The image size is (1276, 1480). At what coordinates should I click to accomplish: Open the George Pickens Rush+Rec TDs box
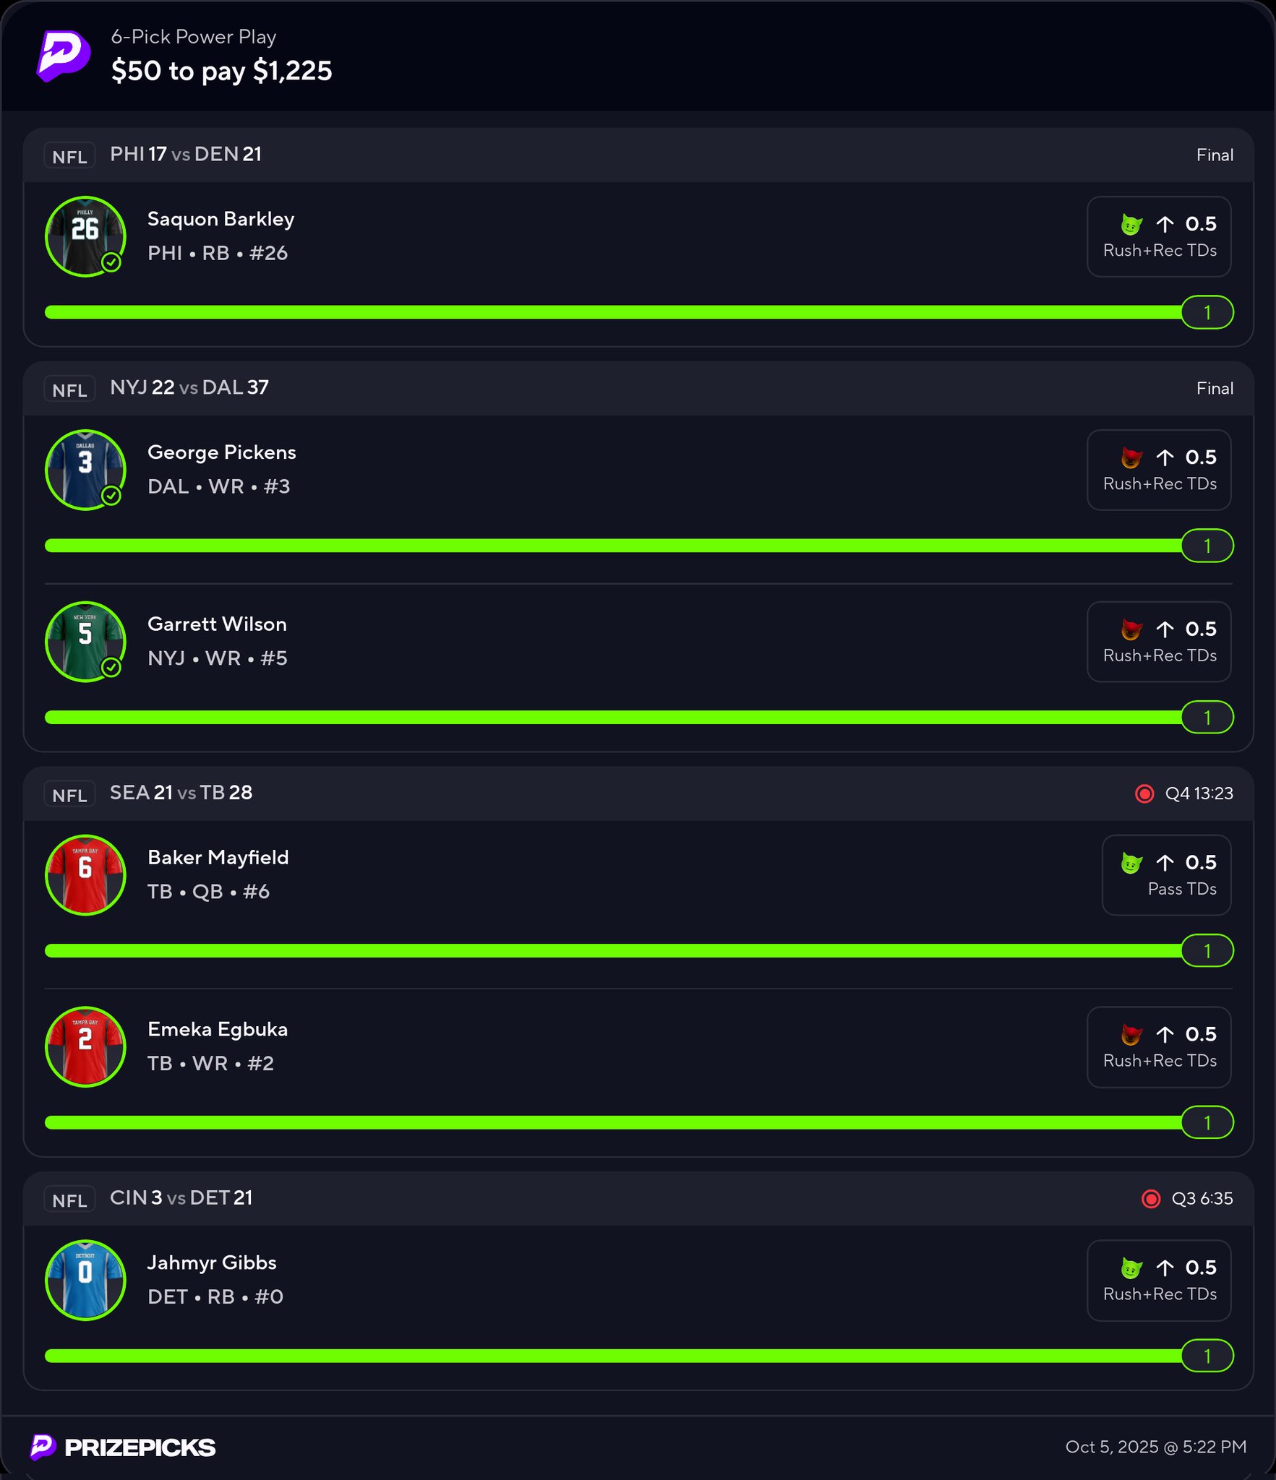click(x=1159, y=470)
